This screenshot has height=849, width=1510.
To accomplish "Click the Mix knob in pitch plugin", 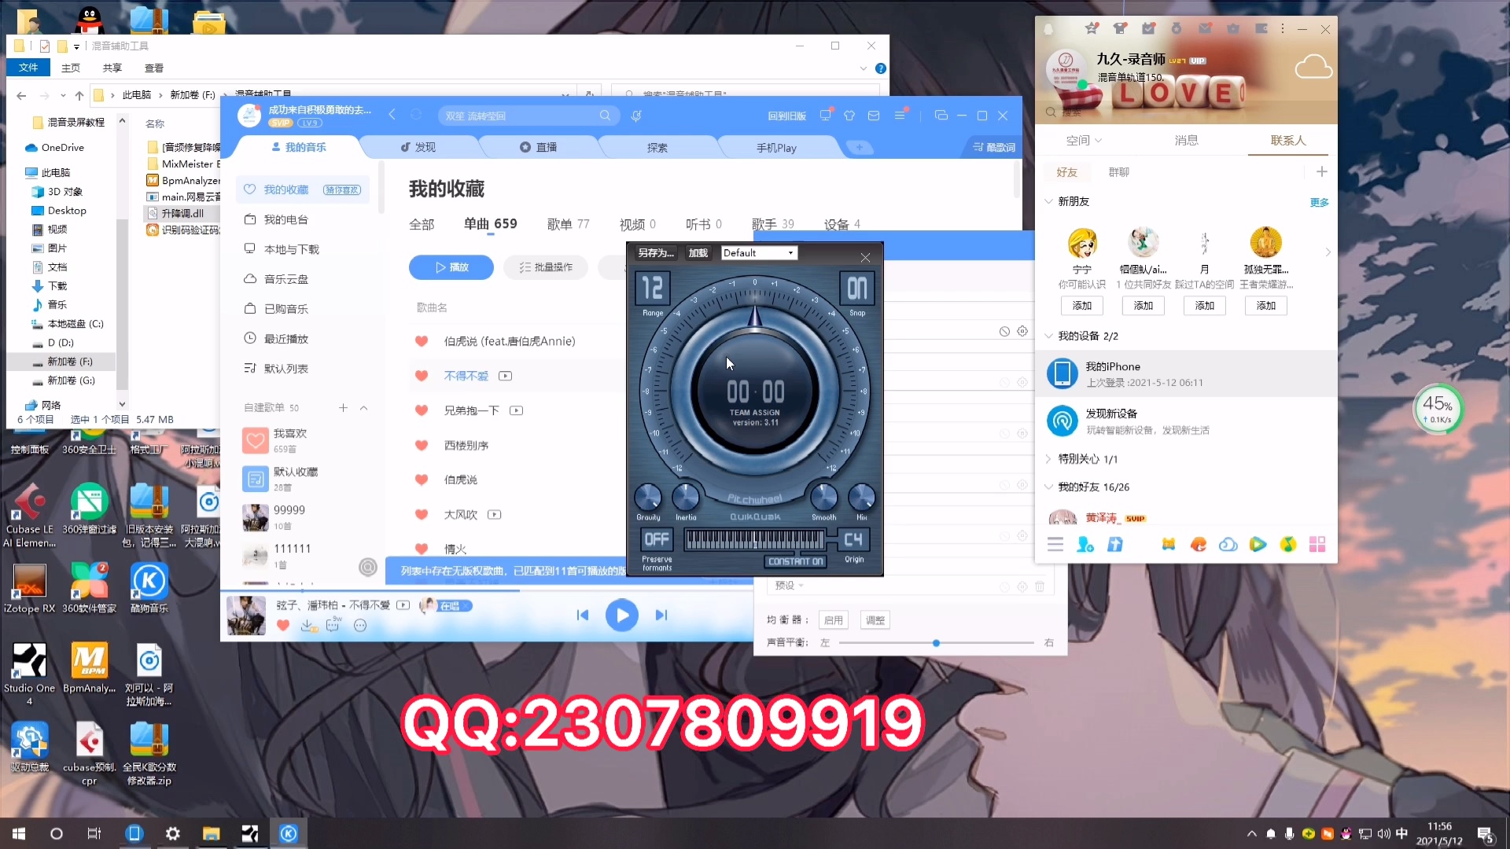I will (862, 497).
